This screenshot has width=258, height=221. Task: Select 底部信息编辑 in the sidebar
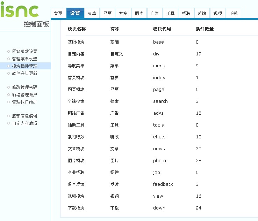coord(24,116)
